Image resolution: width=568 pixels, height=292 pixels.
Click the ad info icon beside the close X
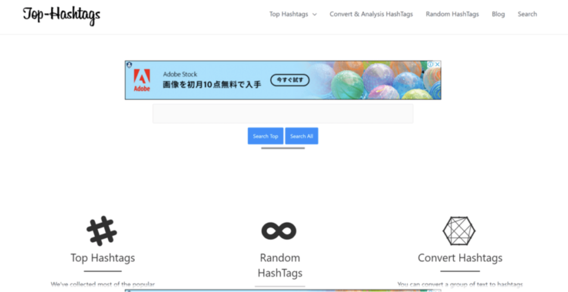pos(431,65)
